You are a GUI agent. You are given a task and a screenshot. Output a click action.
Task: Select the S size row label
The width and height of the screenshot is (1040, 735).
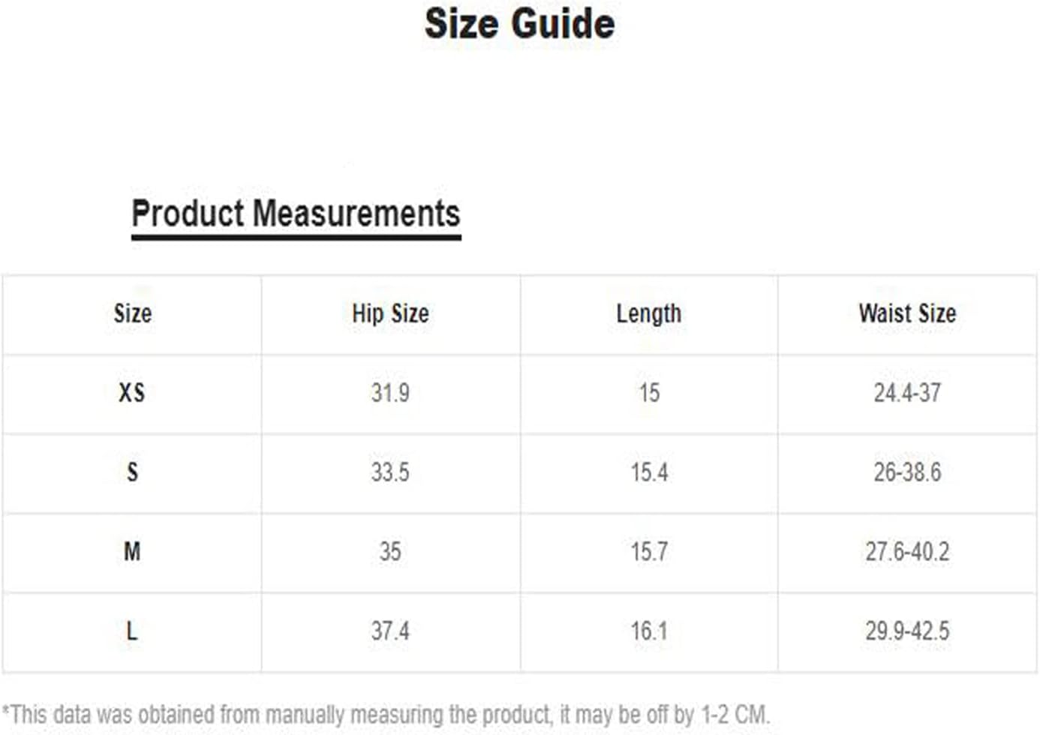132,472
